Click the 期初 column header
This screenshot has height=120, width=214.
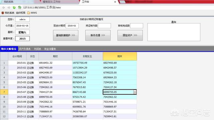click(55, 56)
